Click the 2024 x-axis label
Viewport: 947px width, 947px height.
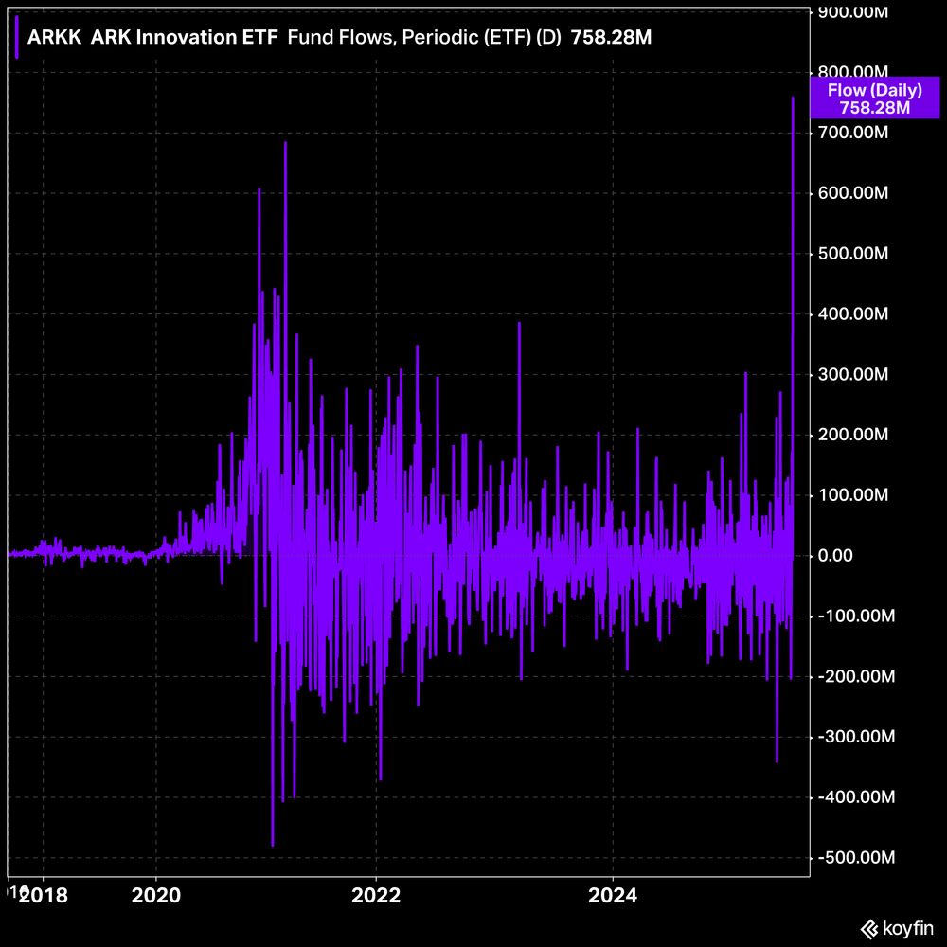click(613, 895)
